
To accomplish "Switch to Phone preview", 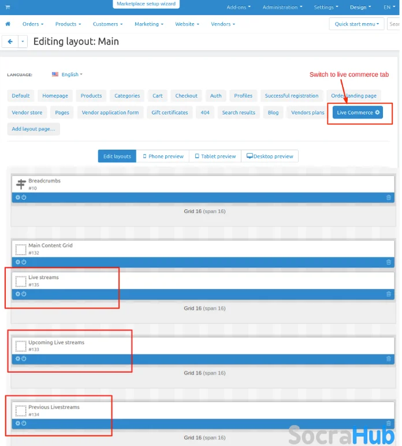I will (x=163, y=156).
